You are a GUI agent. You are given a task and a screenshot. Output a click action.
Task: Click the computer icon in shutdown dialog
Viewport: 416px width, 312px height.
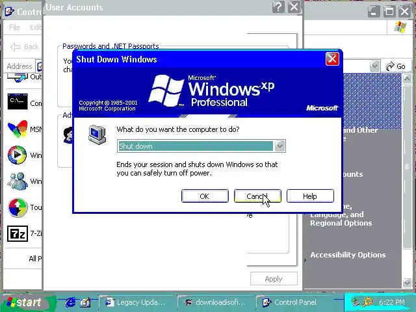(97, 135)
